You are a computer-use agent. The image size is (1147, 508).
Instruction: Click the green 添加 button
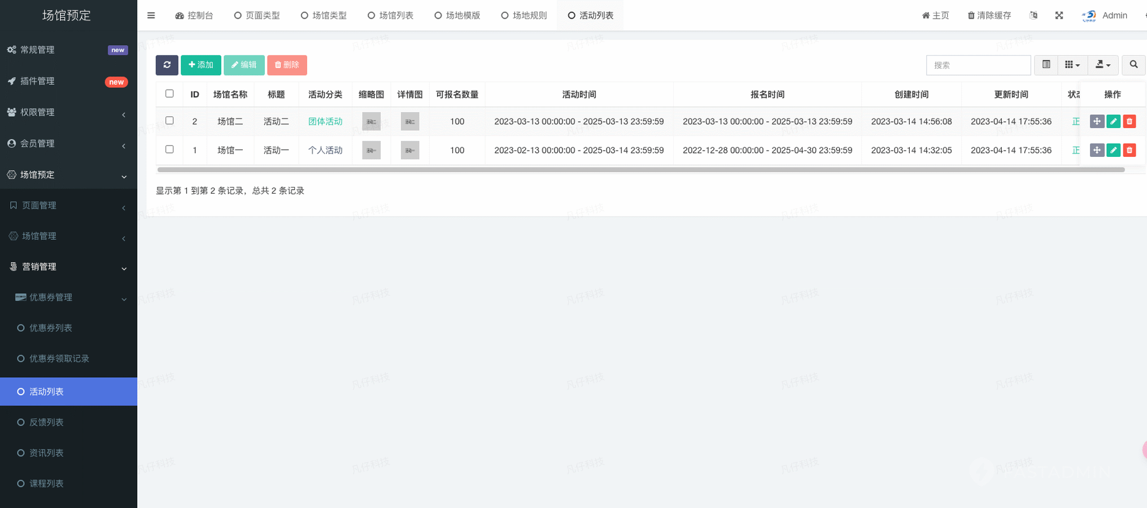tap(200, 65)
